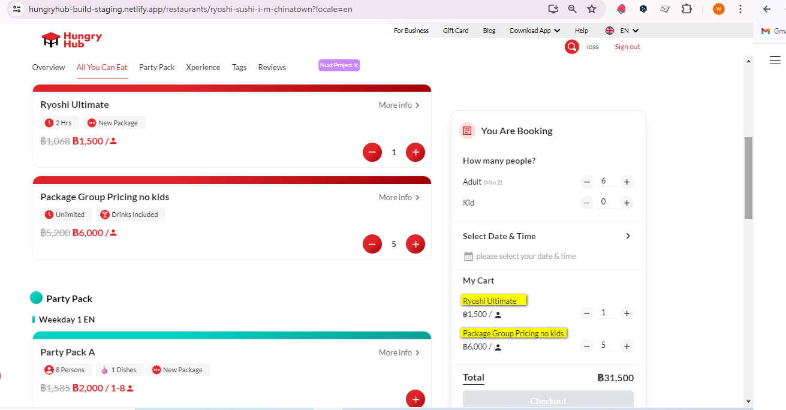Increase Ryoshi Ultimate package quantity
This screenshot has height=410, width=786.
coord(415,152)
